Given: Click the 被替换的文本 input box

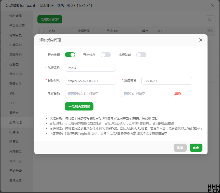Looking at the screenshot, I should tap(90, 93).
